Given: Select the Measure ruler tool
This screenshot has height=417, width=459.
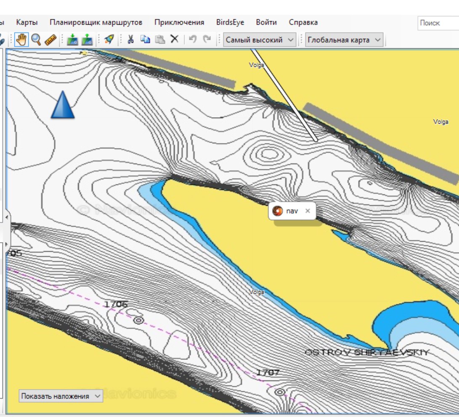Looking at the screenshot, I should click(50, 40).
